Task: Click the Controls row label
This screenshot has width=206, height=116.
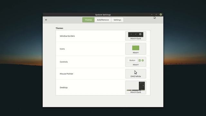Action: click(64, 62)
